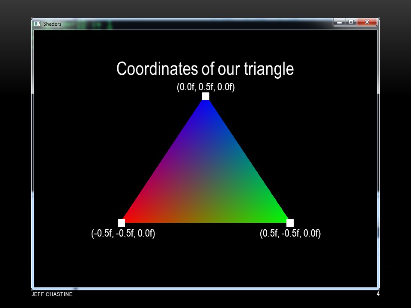
Task: Click the white bottom-left vertex marker
Action: pos(121,223)
